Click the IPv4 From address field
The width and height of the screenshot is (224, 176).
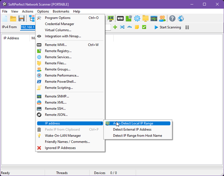[27, 27]
